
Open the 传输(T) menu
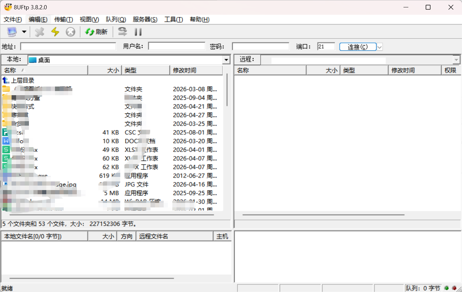pos(64,20)
